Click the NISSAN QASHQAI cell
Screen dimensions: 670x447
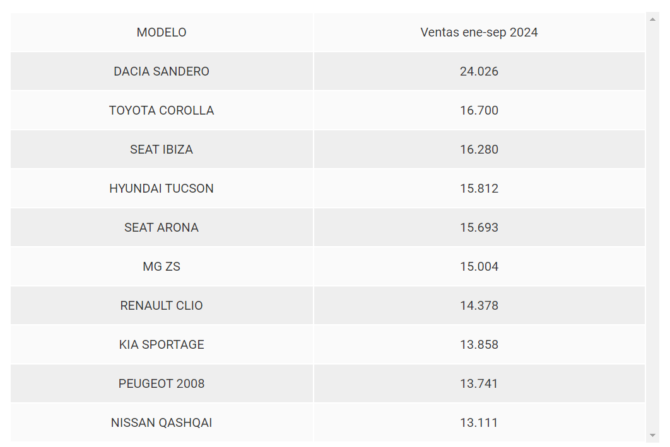(162, 422)
